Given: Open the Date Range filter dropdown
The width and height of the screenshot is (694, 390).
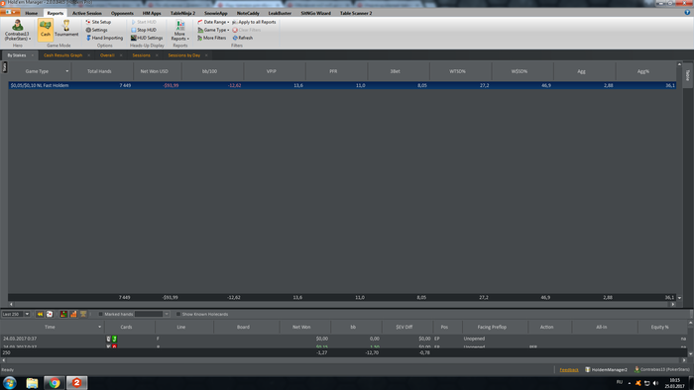Looking at the screenshot, I should point(213,22).
